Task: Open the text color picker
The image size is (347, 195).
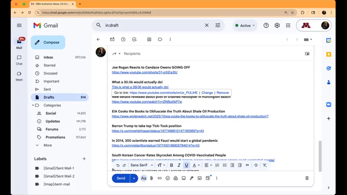Action: pyautogui.click(x=196, y=165)
